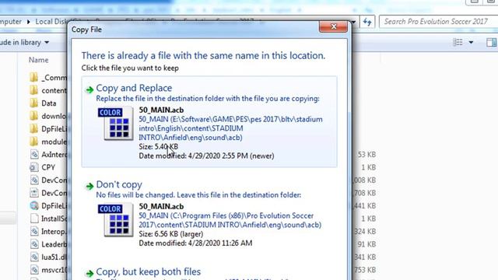Click the 324 KB size cell

click(x=365, y=232)
